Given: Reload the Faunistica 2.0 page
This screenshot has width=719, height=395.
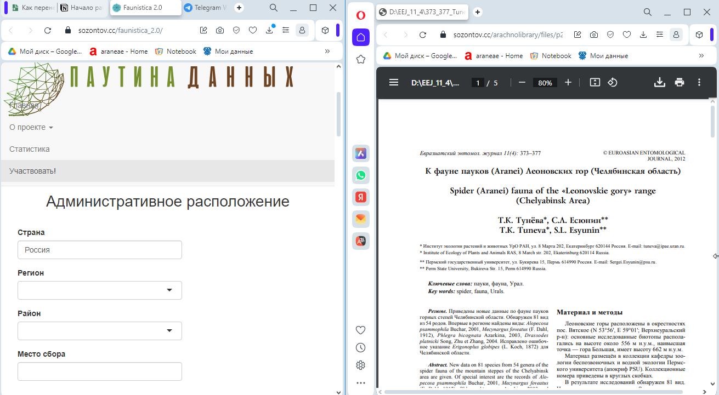Looking at the screenshot, I should click(48, 31).
